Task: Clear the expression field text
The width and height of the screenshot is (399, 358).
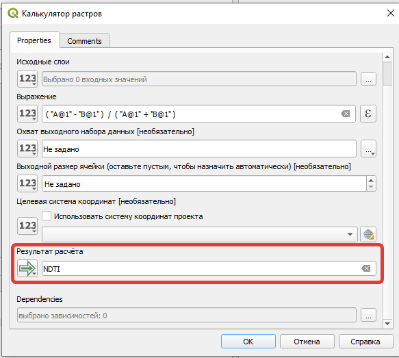Action: tap(346, 114)
